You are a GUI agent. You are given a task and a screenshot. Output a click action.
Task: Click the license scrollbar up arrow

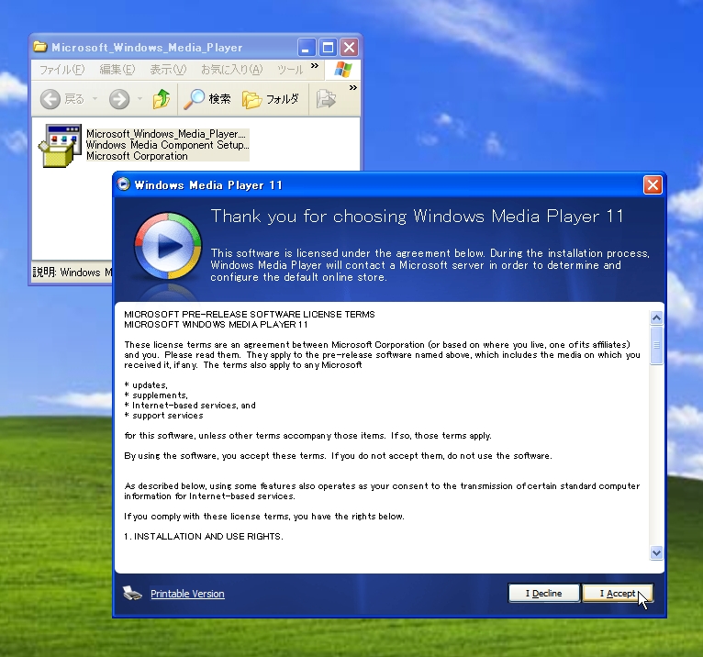point(656,317)
